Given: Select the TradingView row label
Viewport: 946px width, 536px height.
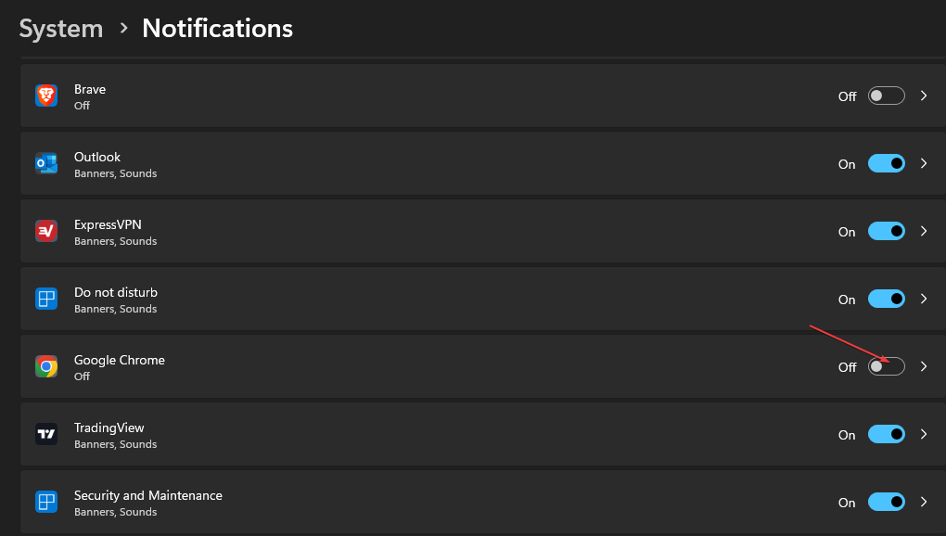Looking at the screenshot, I should (x=109, y=428).
